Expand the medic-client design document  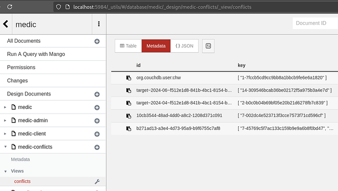point(5,134)
